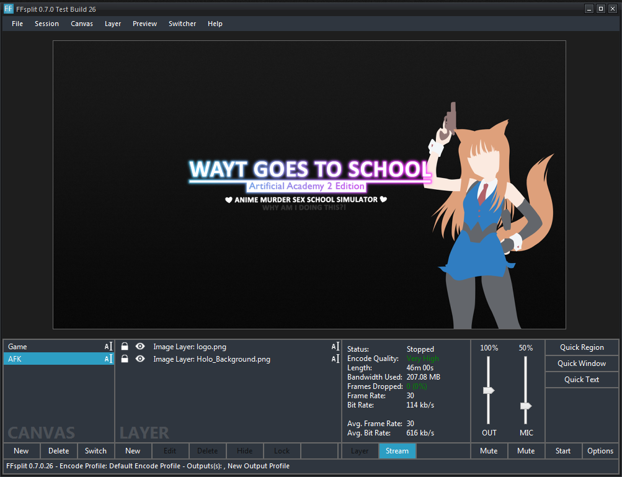Select the Image Layer: logo.png row
Image resolution: width=622 pixels, height=477 pixels.
(228, 347)
